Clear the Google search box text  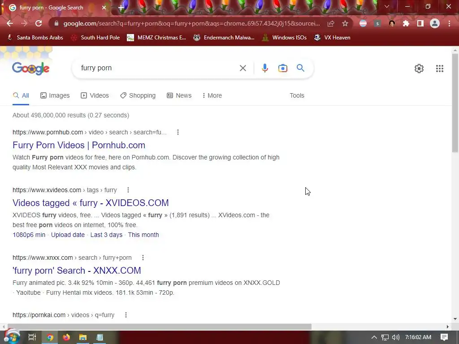tap(242, 68)
